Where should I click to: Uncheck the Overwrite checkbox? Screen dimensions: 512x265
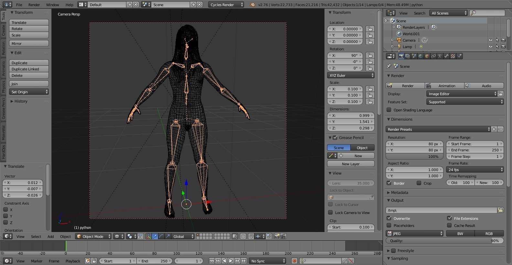[x=389, y=218]
